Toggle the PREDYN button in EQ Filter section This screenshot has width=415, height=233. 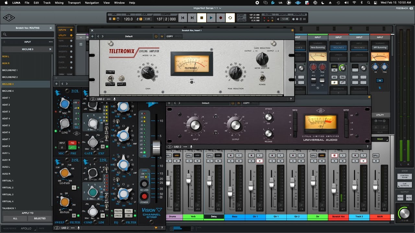click(118, 211)
